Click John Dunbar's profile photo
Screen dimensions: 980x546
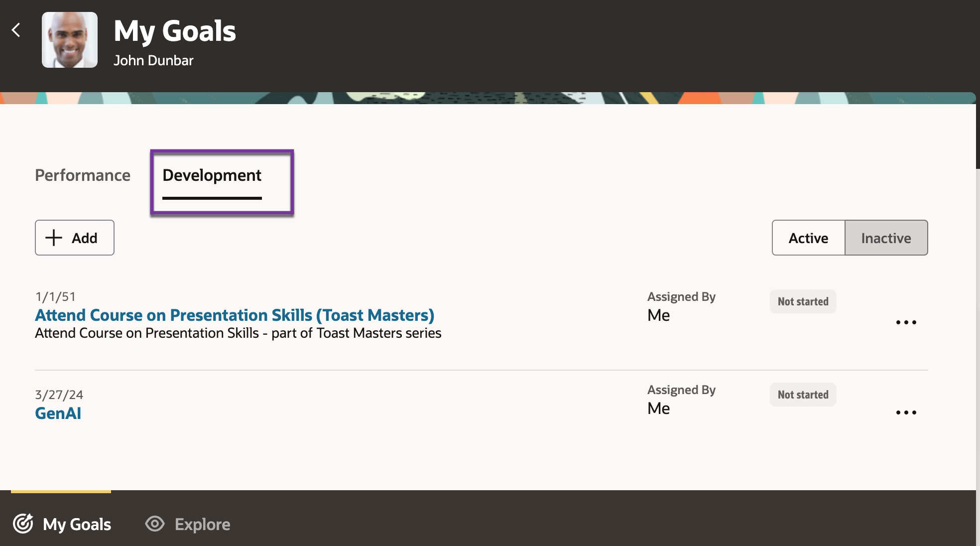point(70,40)
